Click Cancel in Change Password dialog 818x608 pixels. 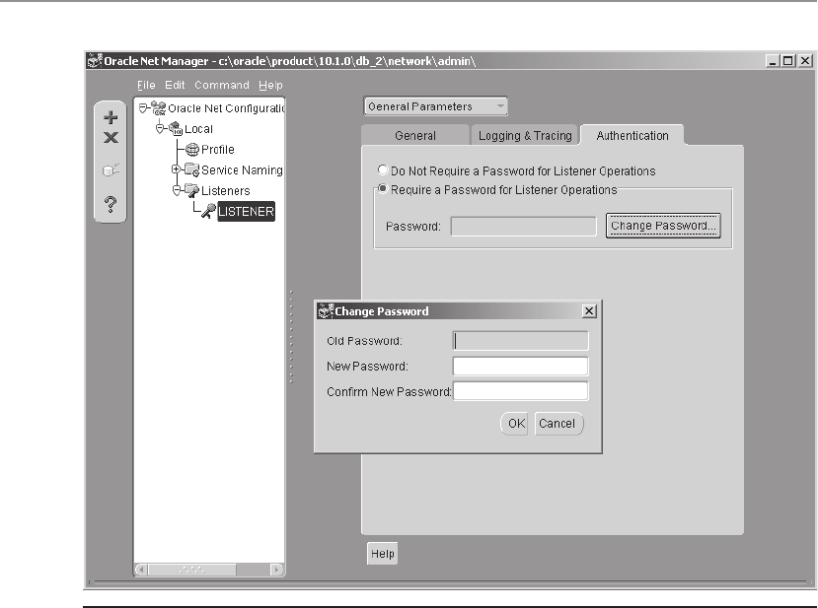pos(558,424)
